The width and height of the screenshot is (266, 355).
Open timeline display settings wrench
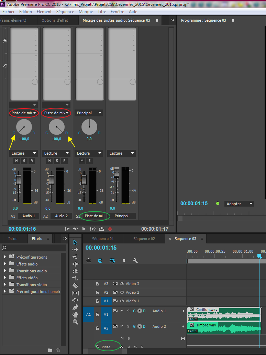135,261
